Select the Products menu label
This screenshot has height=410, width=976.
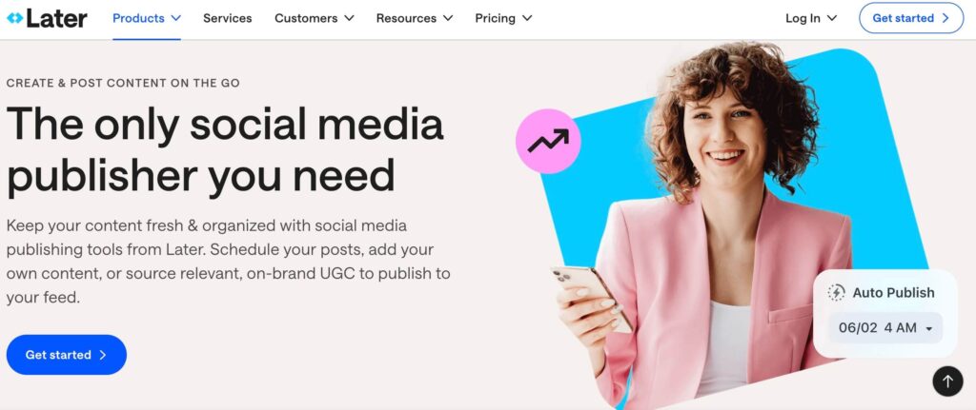click(x=138, y=18)
